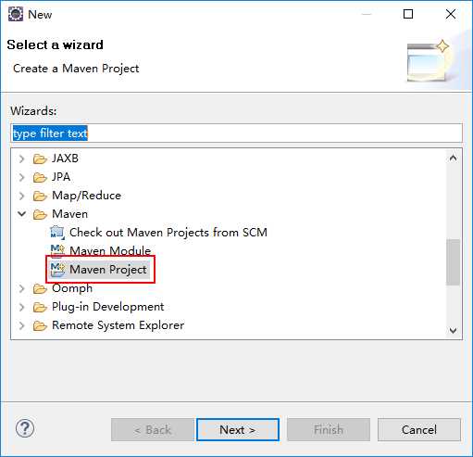Click the Maven Project wizard icon
The image size is (473, 457).
57,270
